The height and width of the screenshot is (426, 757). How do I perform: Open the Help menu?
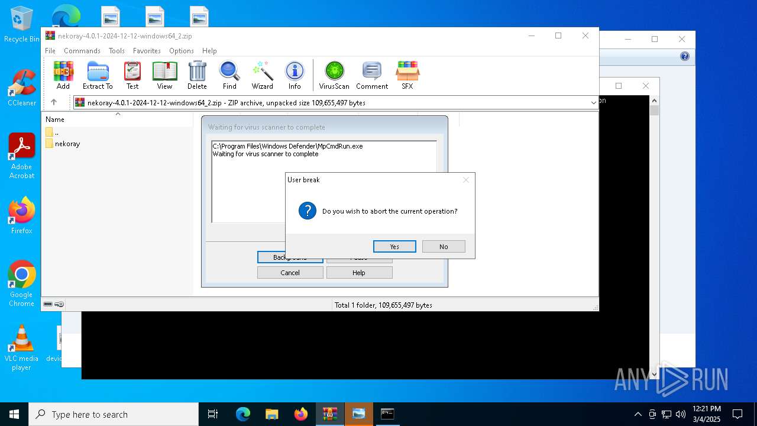click(x=209, y=51)
